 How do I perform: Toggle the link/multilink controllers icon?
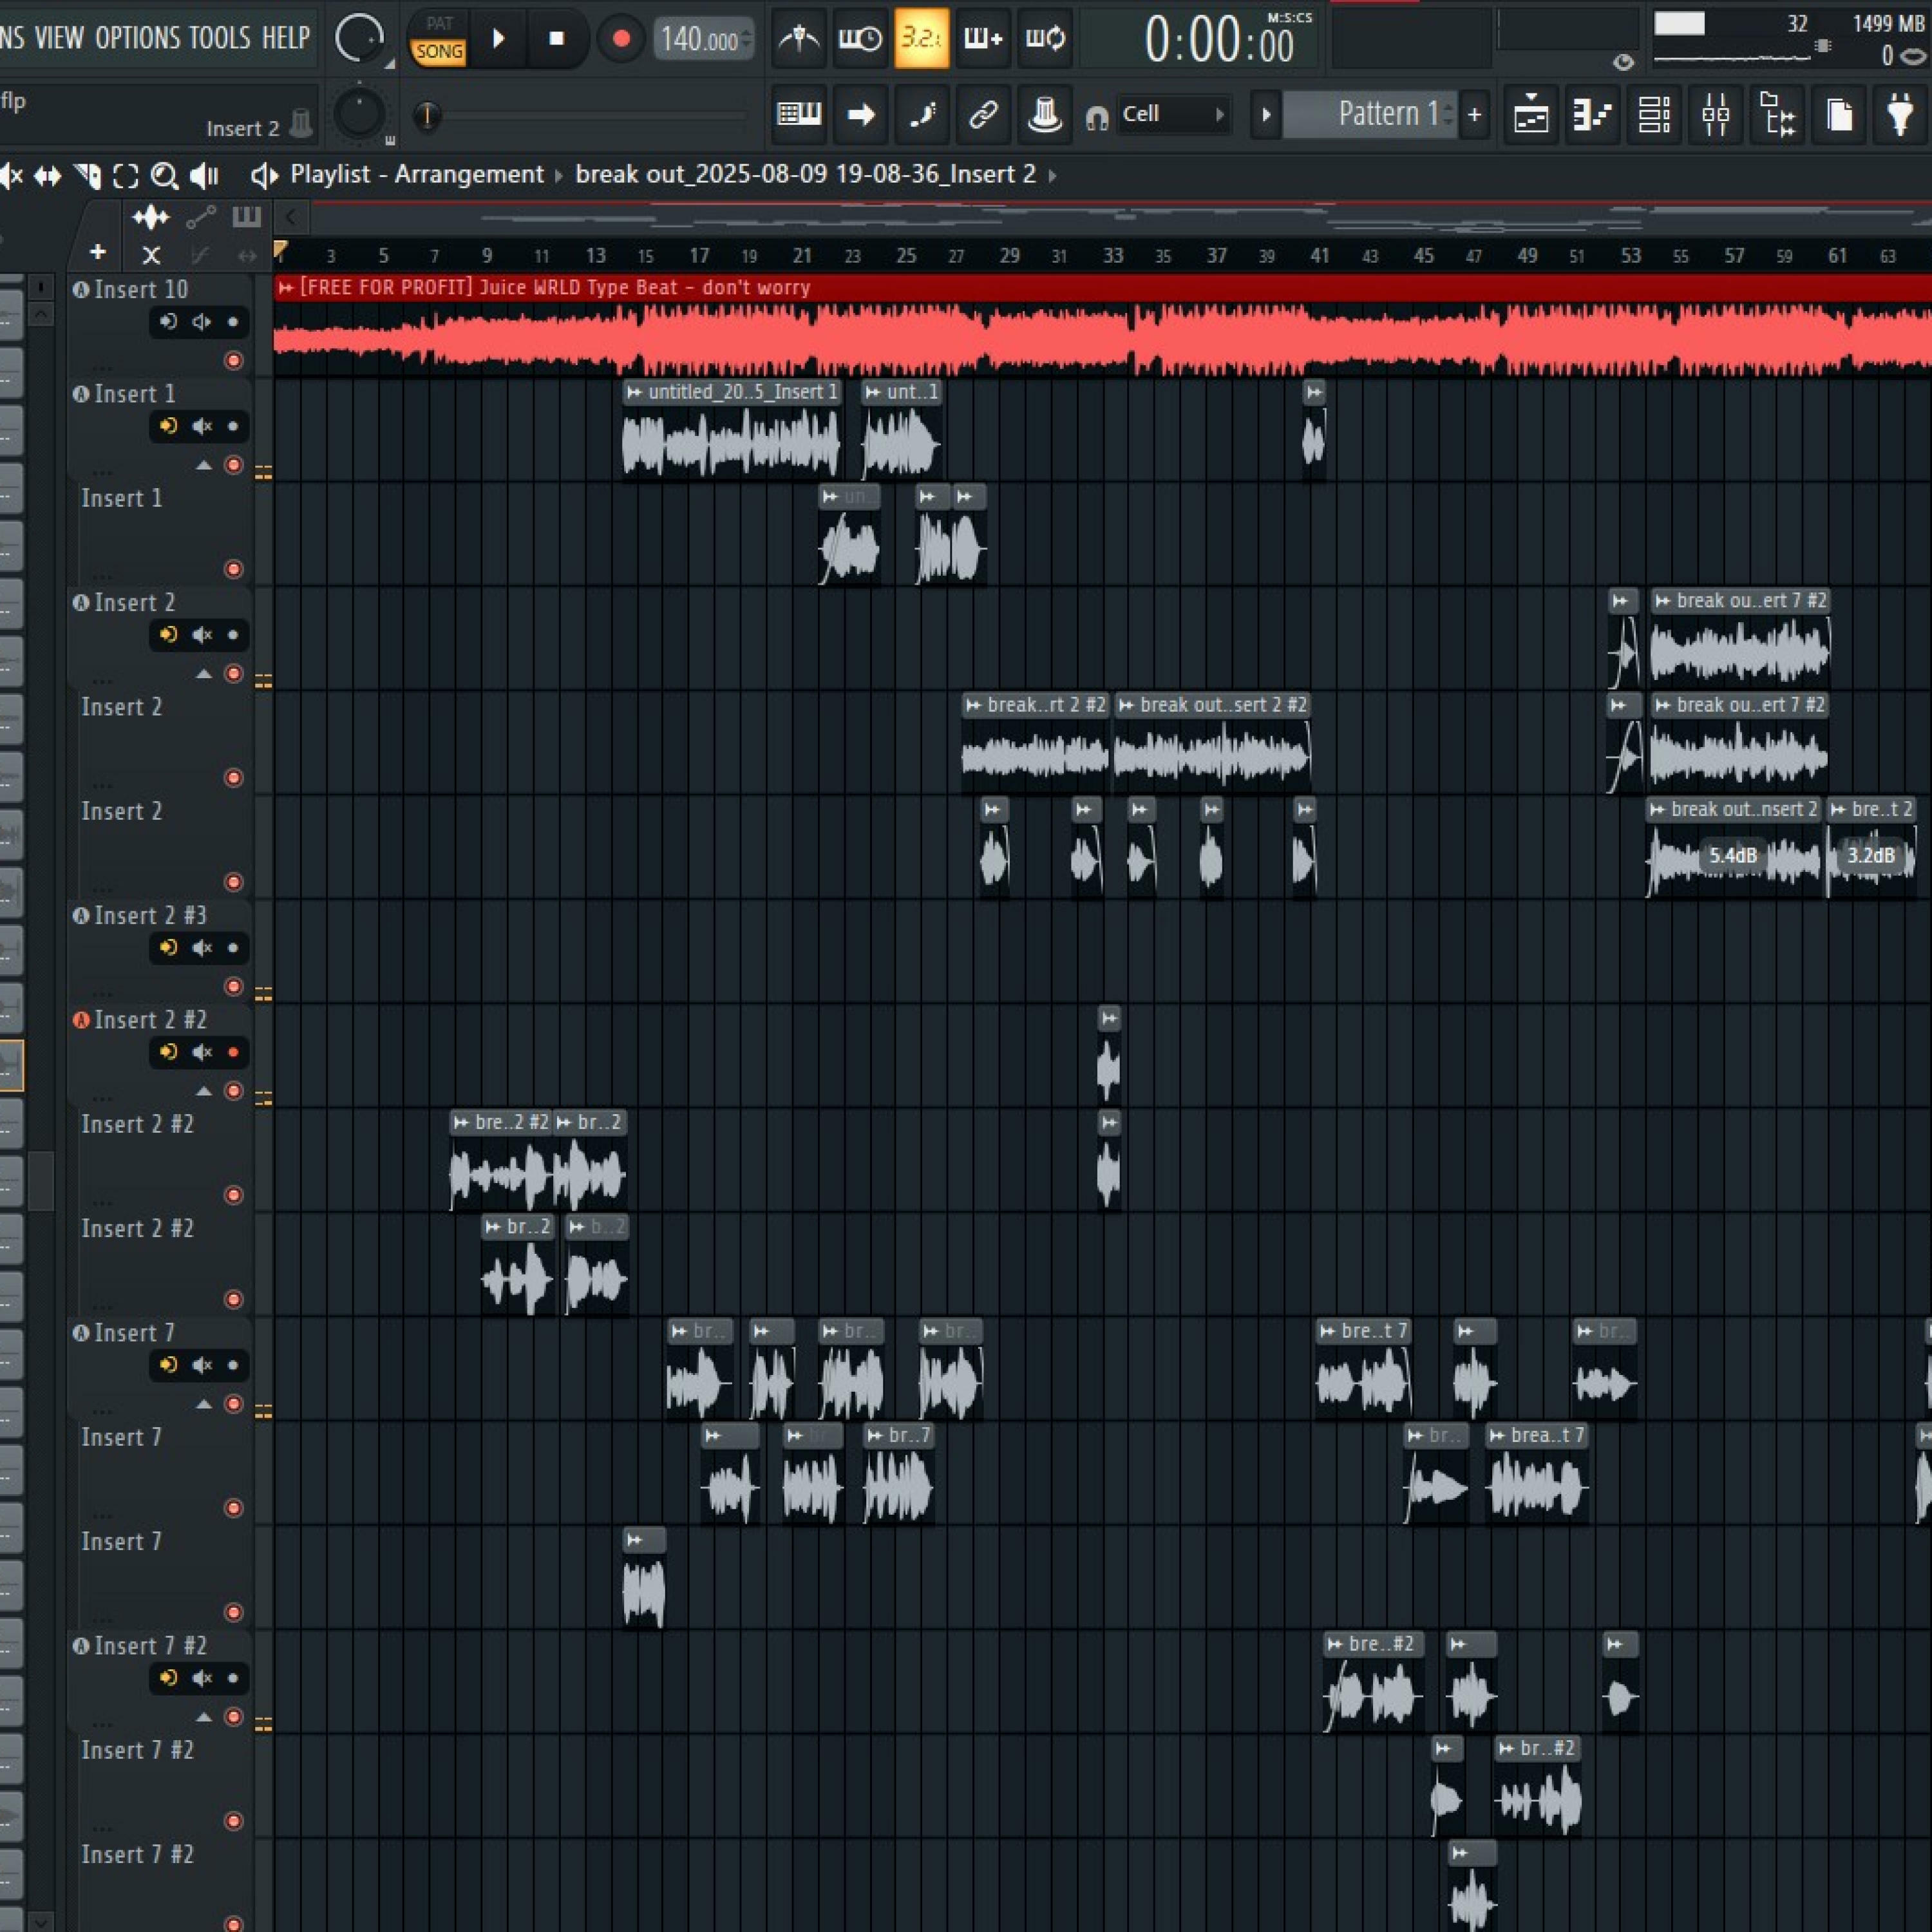tap(983, 115)
